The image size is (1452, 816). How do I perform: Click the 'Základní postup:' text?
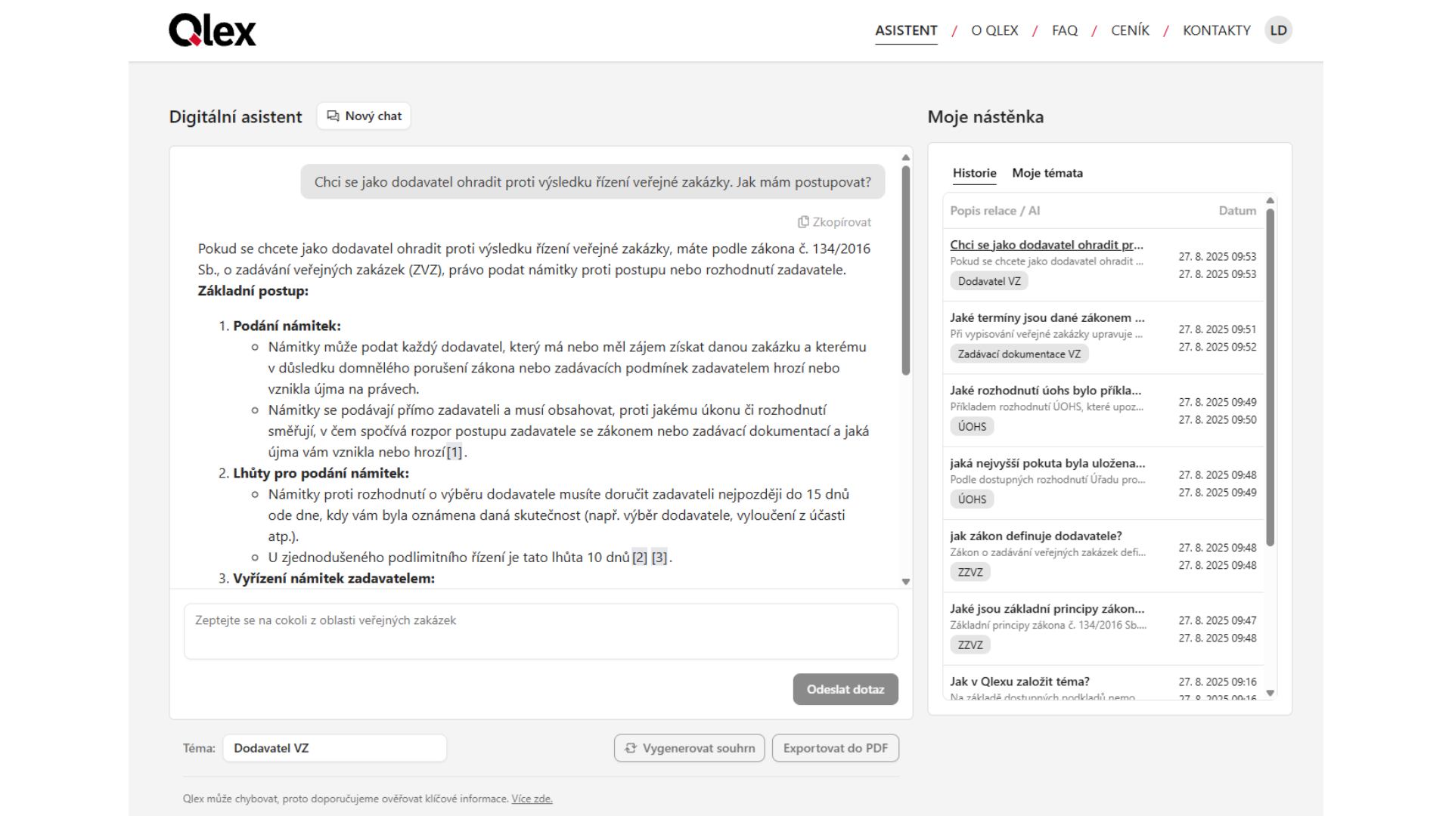pos(253,291)
